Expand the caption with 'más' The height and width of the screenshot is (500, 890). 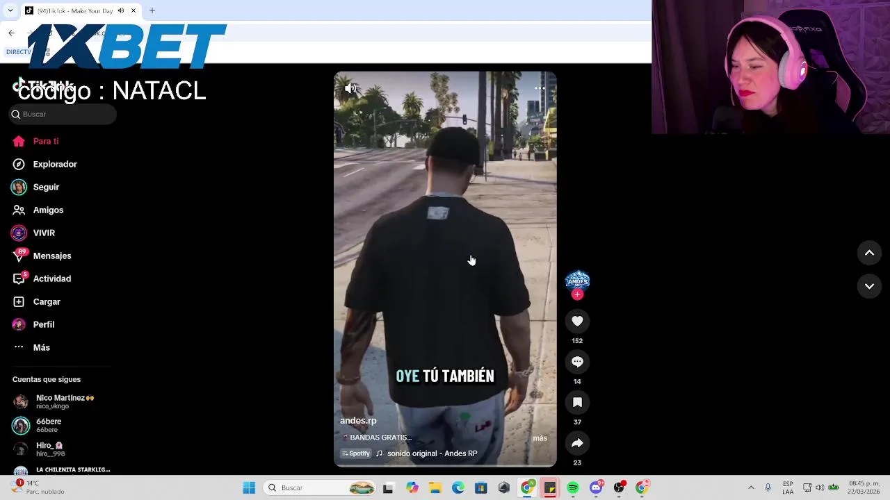pyautogui.click(x=540, y=438)
